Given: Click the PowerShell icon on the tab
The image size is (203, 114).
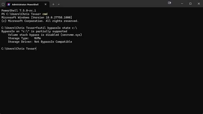Looking at the screenshot, I should click(x=9, y=4).
